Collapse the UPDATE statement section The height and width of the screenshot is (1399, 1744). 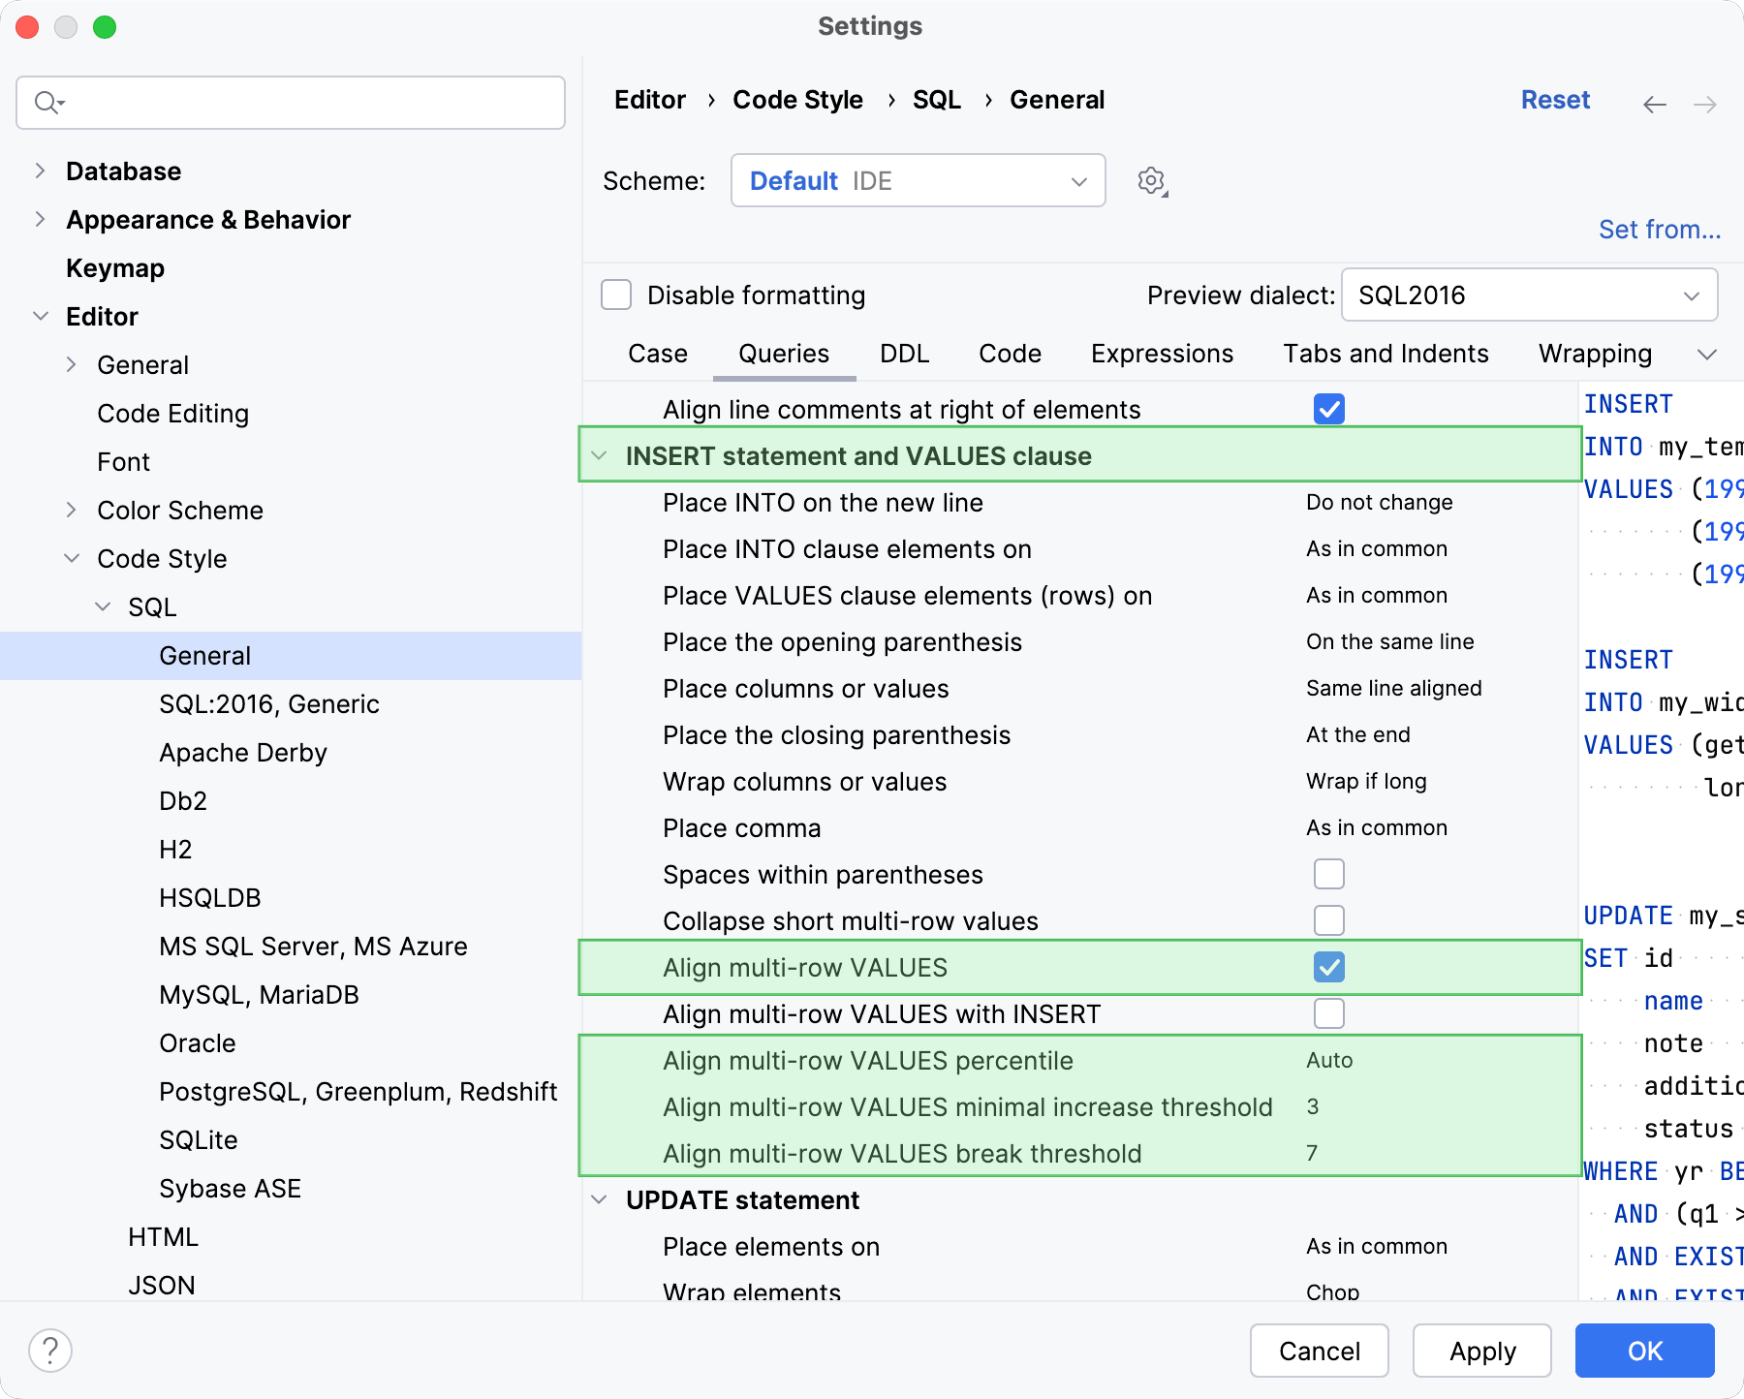pos(599,1199)
